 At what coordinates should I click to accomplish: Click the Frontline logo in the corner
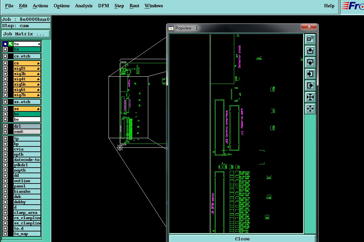(x=353, y=6)
